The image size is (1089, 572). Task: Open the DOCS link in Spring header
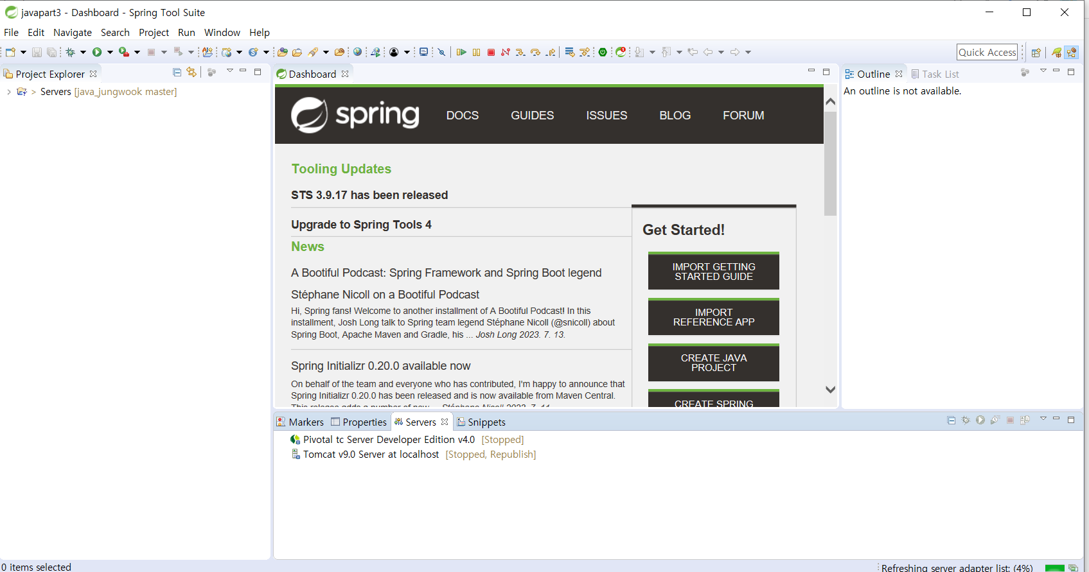coord(463,116)
